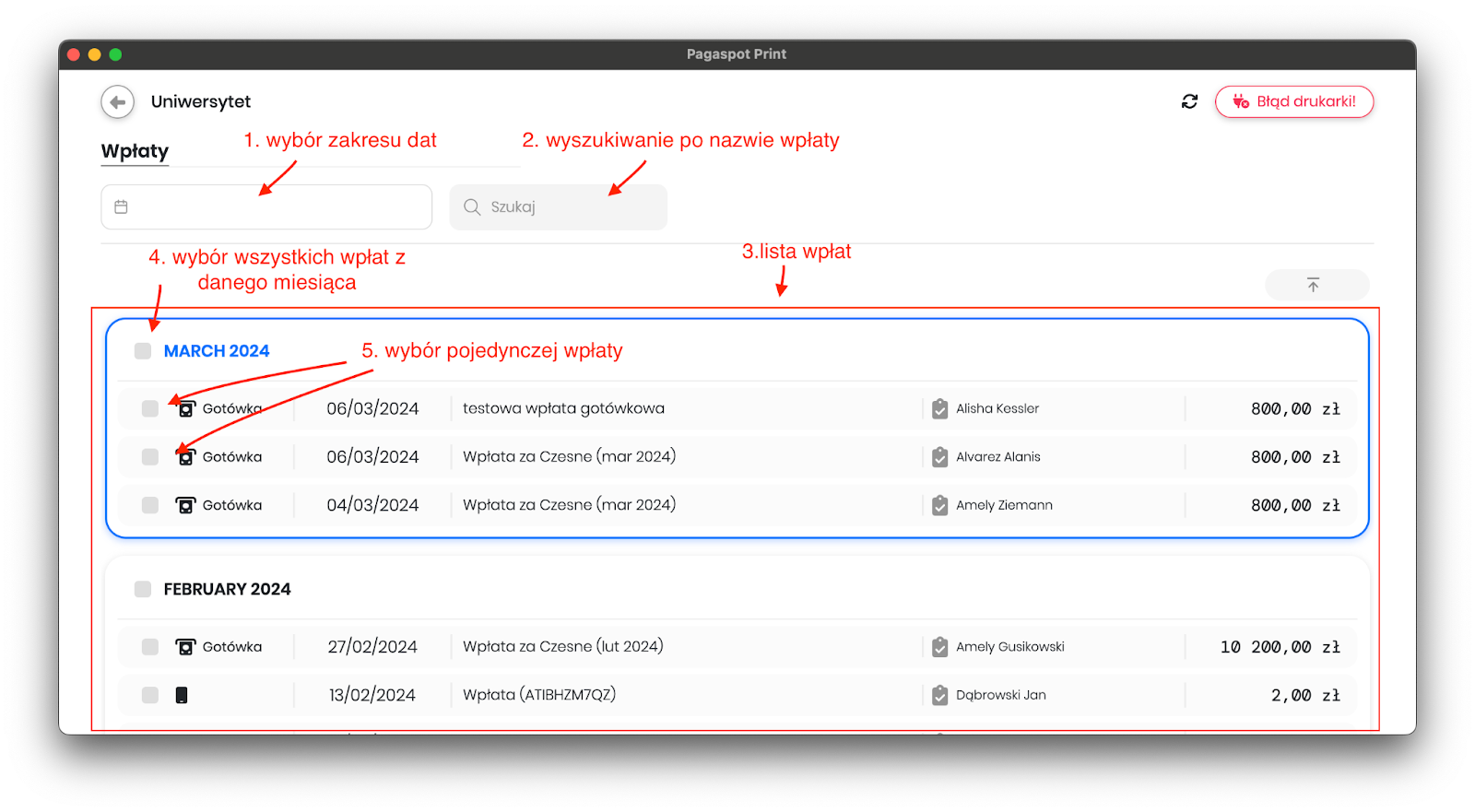
Task: Check the Alisha Kessler payment row
Action: (x=150, y=408)
